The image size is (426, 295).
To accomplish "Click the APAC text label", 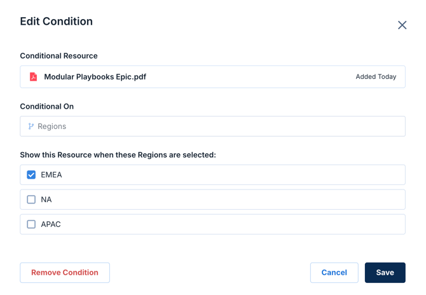I will pyautogui.click(x=51, y=224).
